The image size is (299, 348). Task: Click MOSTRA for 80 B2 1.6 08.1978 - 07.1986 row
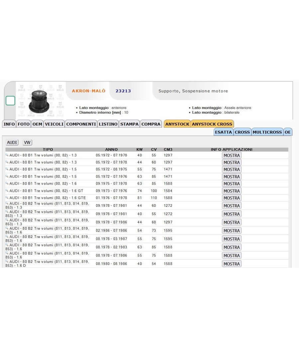[232, 256]
